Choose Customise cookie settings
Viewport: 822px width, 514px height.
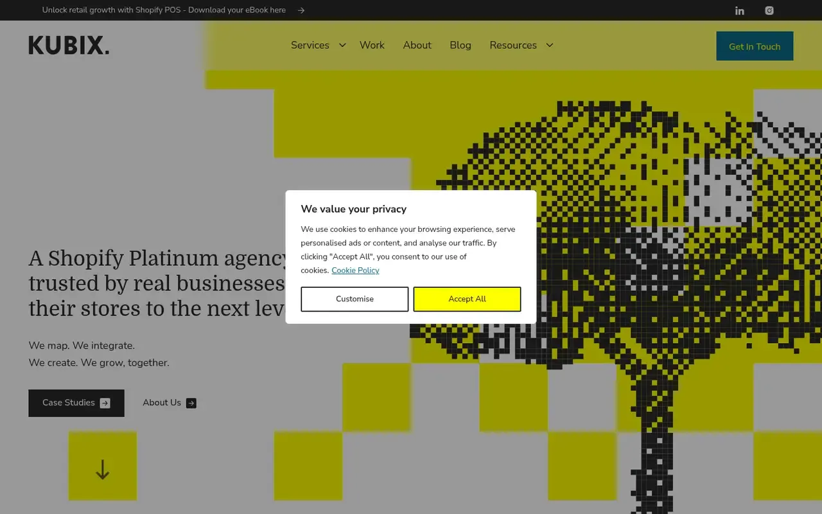tap(354, 299)
